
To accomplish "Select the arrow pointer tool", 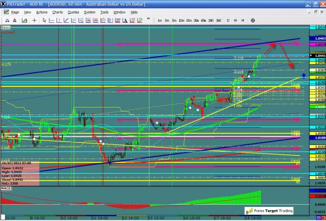I will point(44,20).
